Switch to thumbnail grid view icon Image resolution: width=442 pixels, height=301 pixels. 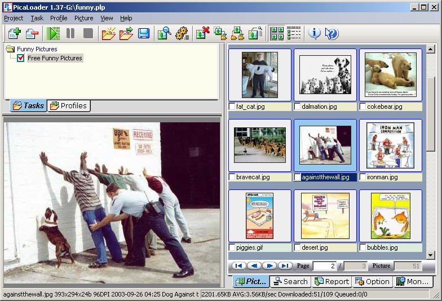(277, 33)
